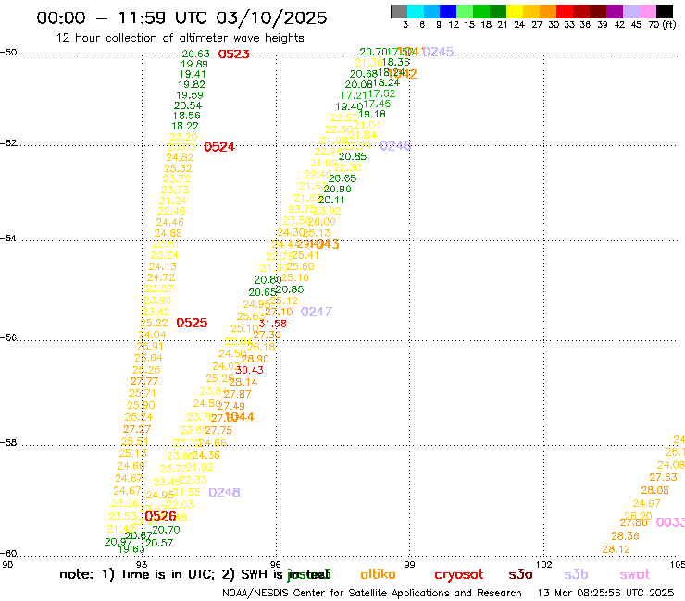Click the wave height value 26.00
This screenshot has width=685, height=601.
(x=321, y=222)
